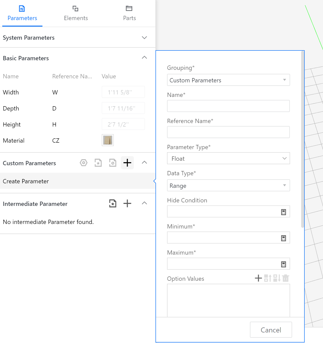The height and width of the screenshot is (343, 323).
Task: Go to the Parts tab
Action: [x=129, y=13]
